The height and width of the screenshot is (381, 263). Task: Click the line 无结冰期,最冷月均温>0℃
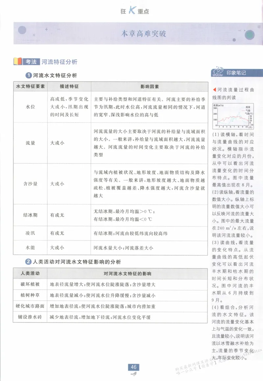124,212
